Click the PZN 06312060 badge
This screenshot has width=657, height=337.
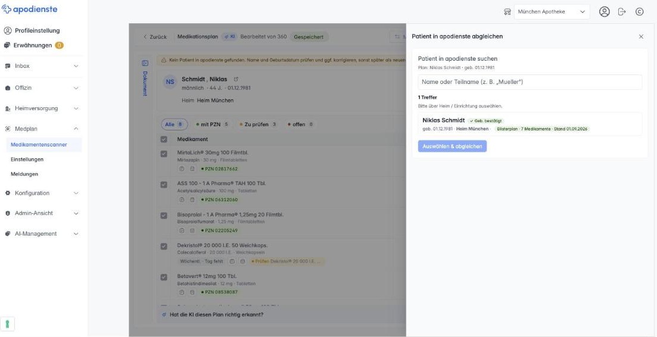coord(219,199)
